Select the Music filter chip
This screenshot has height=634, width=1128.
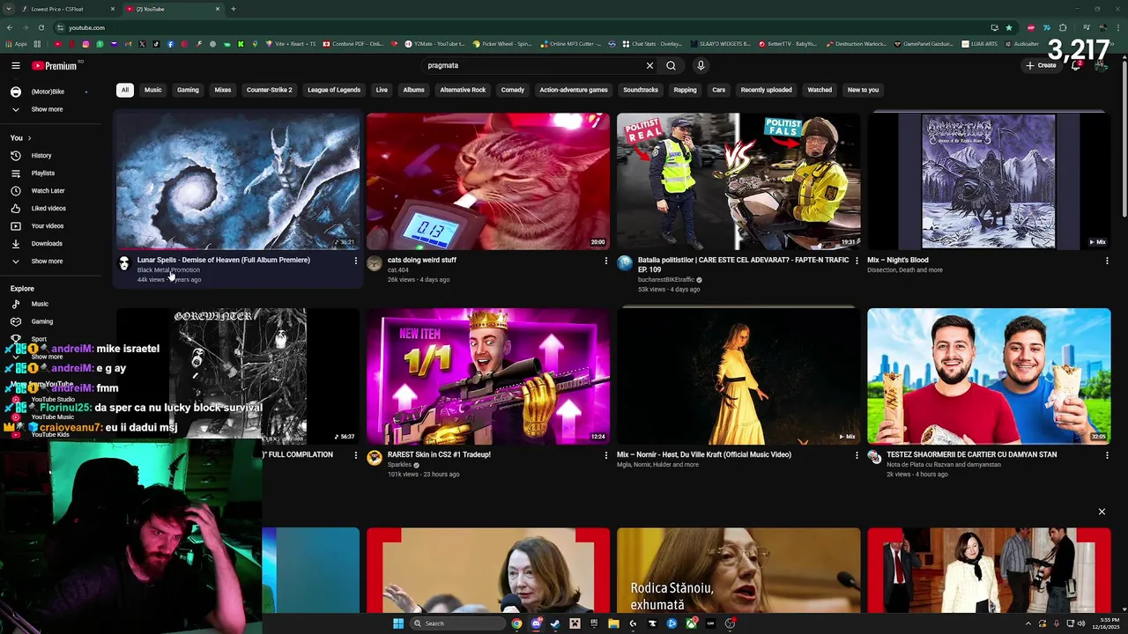point(153,90)
